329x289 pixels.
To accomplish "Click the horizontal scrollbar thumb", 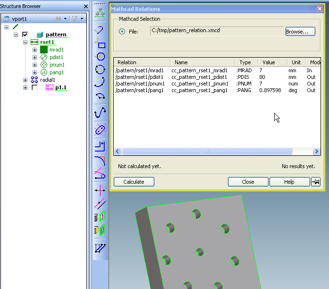I will (207, 151).
